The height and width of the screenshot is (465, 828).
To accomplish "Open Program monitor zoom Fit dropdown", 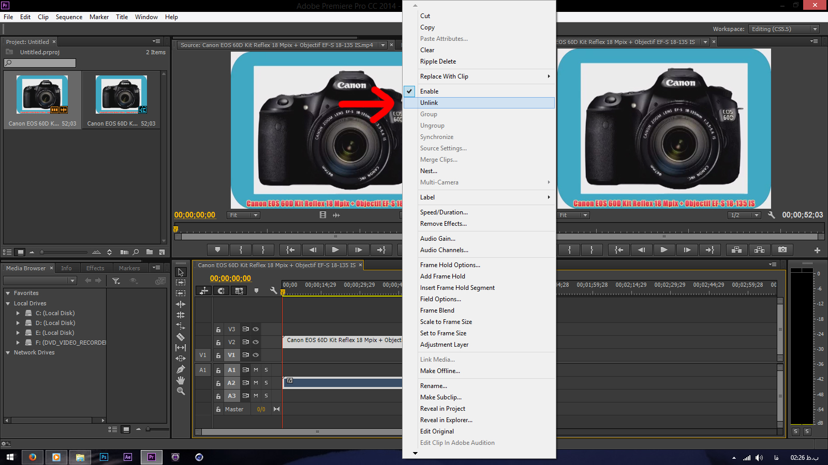I will pos(573,215).
